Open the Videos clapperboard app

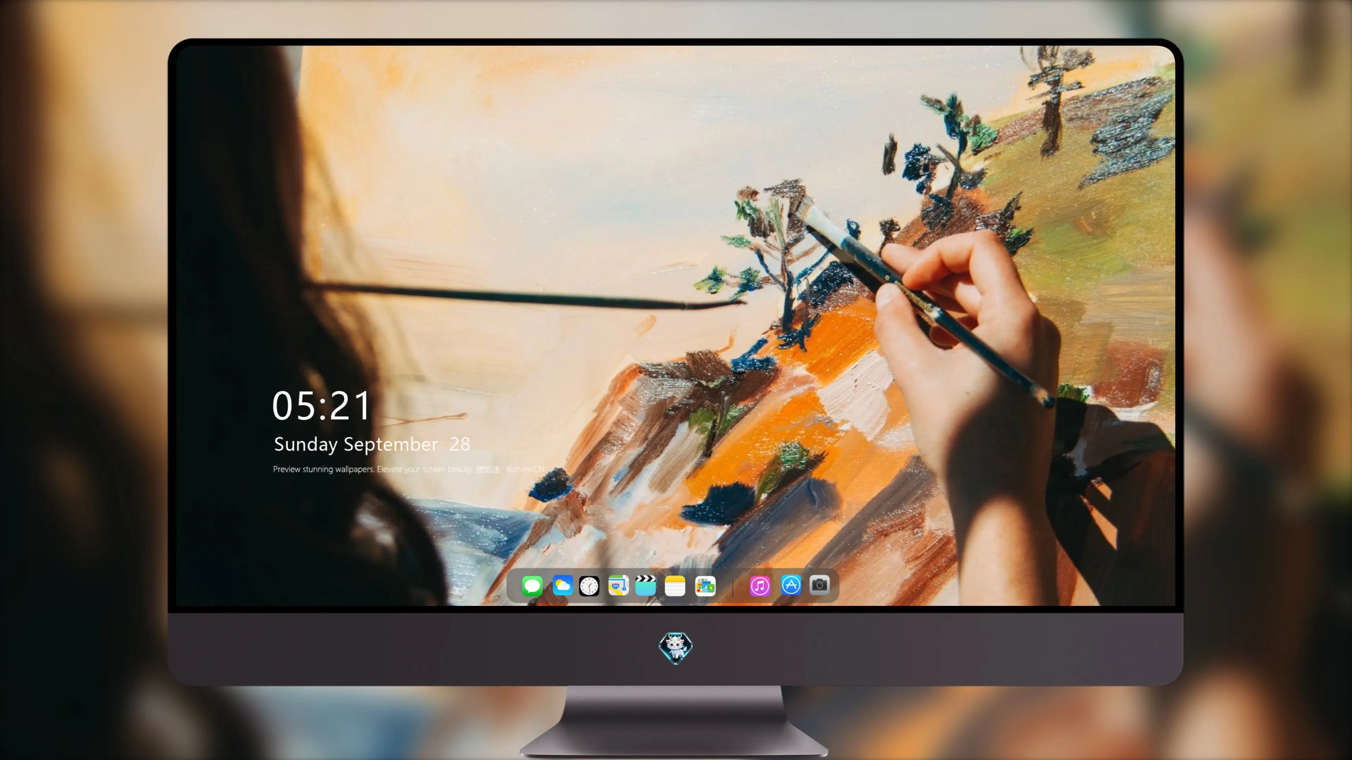click(x=646, y=585)
